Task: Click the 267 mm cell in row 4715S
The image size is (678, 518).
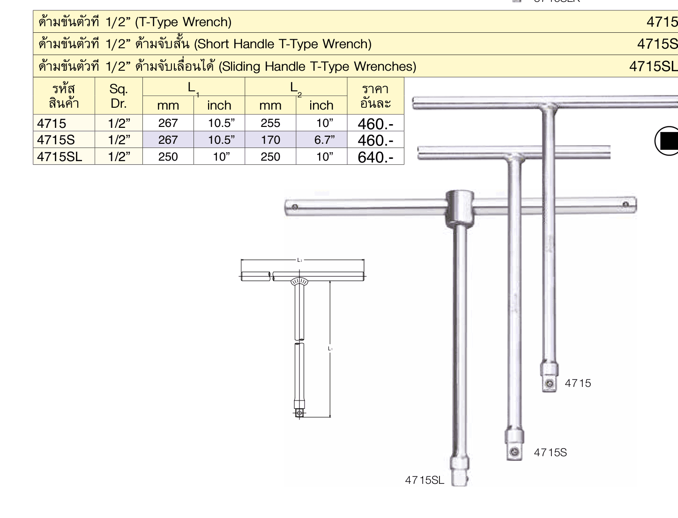Action: tap(168, 140)
